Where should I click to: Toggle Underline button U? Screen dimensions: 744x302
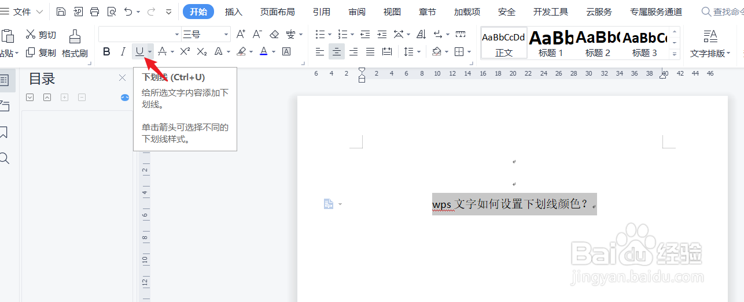[139, 51]
